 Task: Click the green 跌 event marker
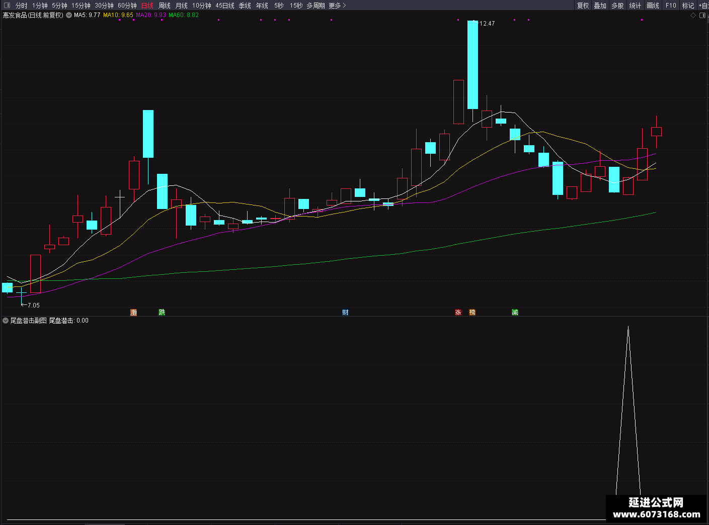tap(162, 312)
